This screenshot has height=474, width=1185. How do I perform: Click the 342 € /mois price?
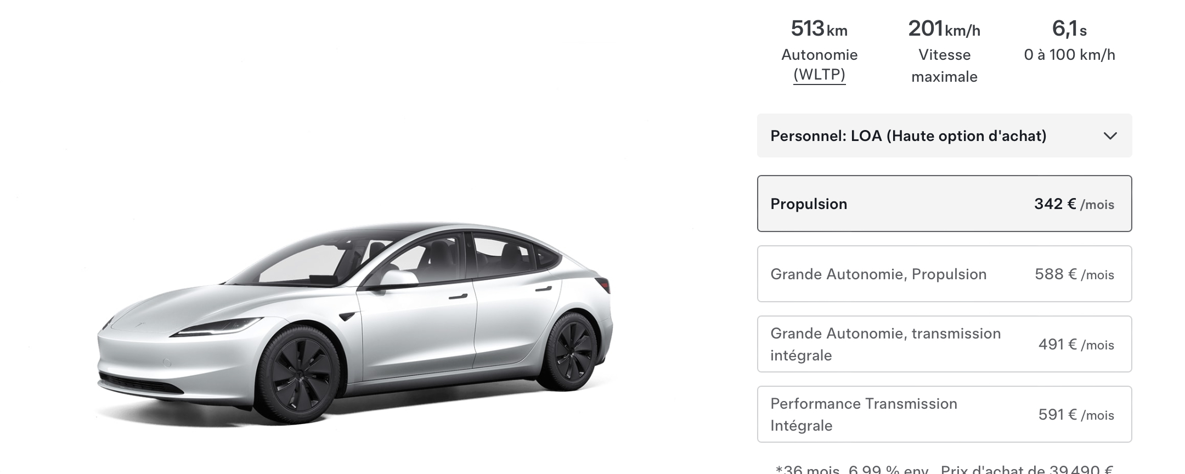[x=1074, y=204]
